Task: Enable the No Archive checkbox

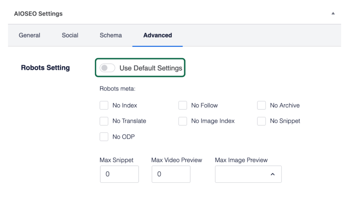Action: pyautogui.click(x=261, y=105)
